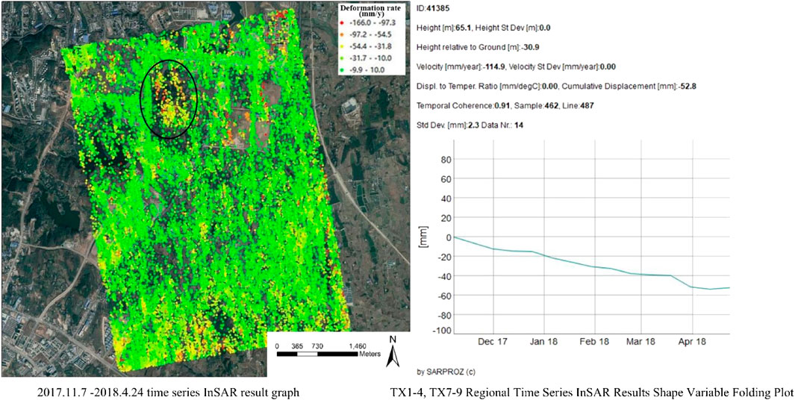
Task: Click the 'Feb 18' x-axis label
Action: click(594, 343)
